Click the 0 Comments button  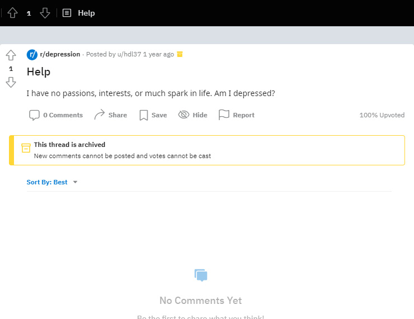pyautogui.click(x=56, y=115)
